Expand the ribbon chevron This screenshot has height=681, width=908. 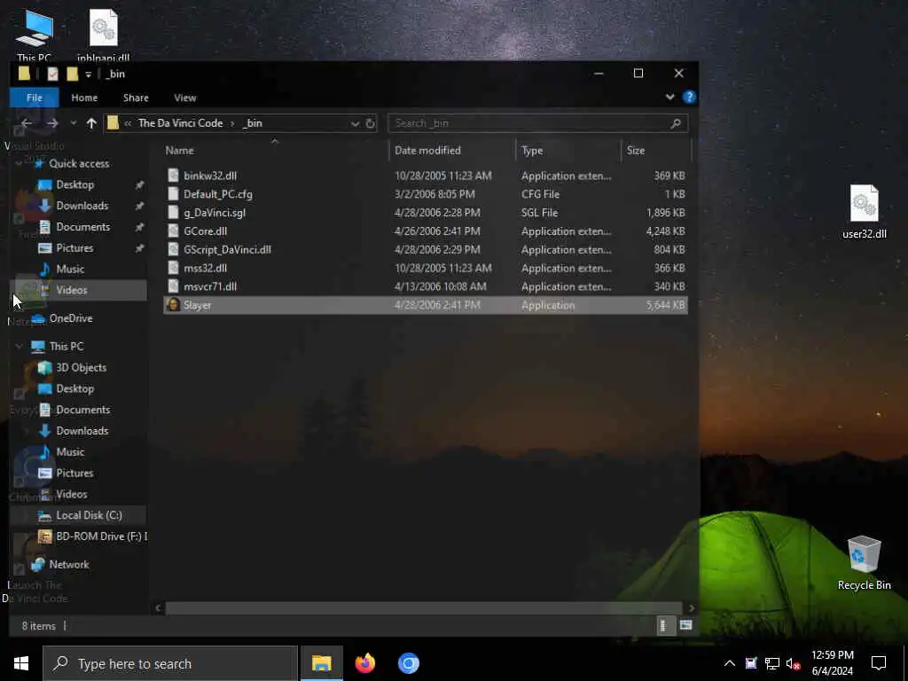pos(670,98)
